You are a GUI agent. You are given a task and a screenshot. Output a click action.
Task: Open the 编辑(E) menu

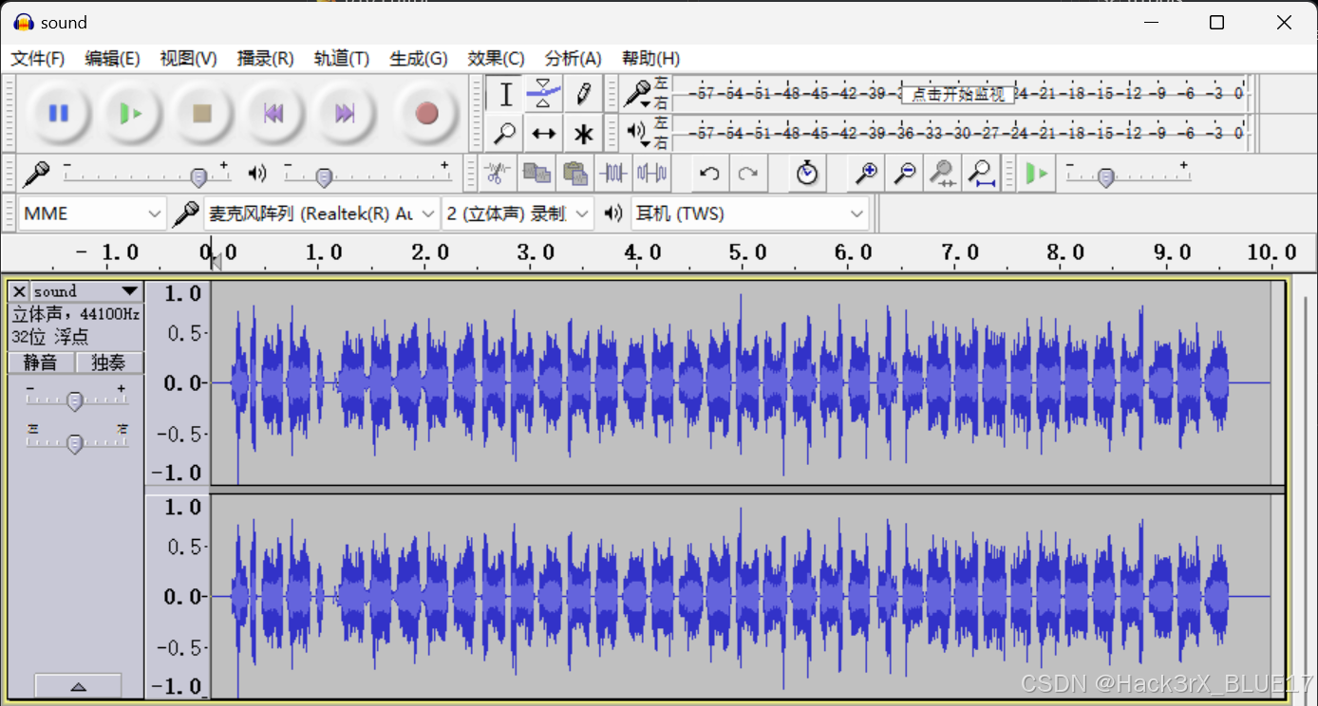(112, 59)
